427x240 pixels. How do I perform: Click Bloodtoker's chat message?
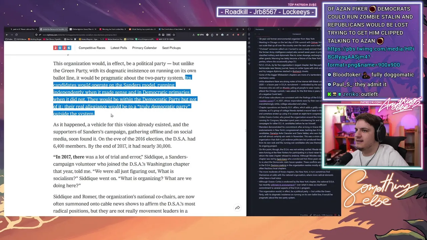370,75
